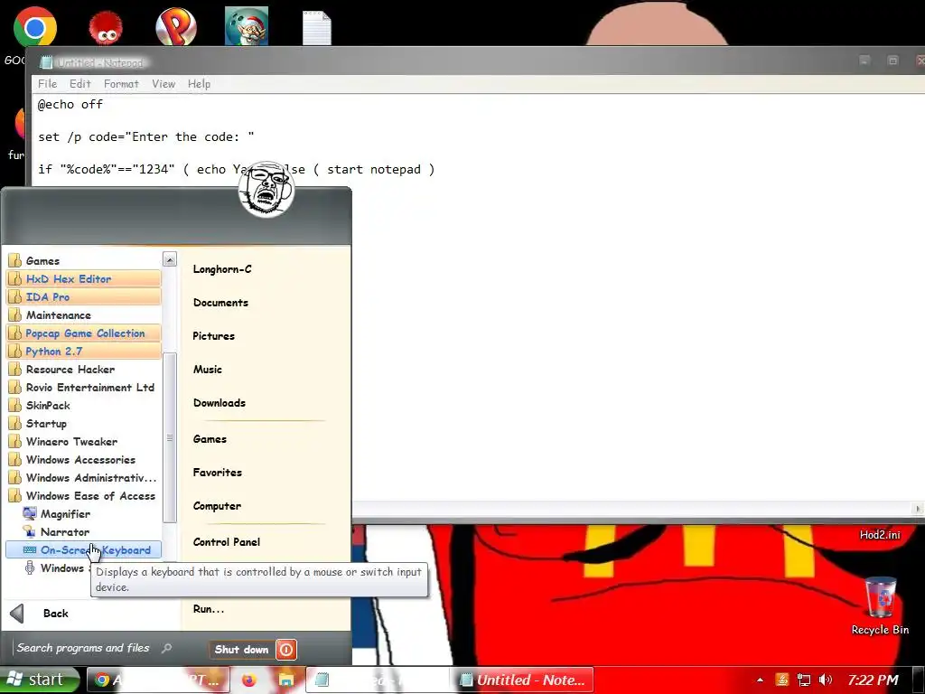Click the orange tray notification icon
This screenshot has width=925, height=694.
click(782, 680)
